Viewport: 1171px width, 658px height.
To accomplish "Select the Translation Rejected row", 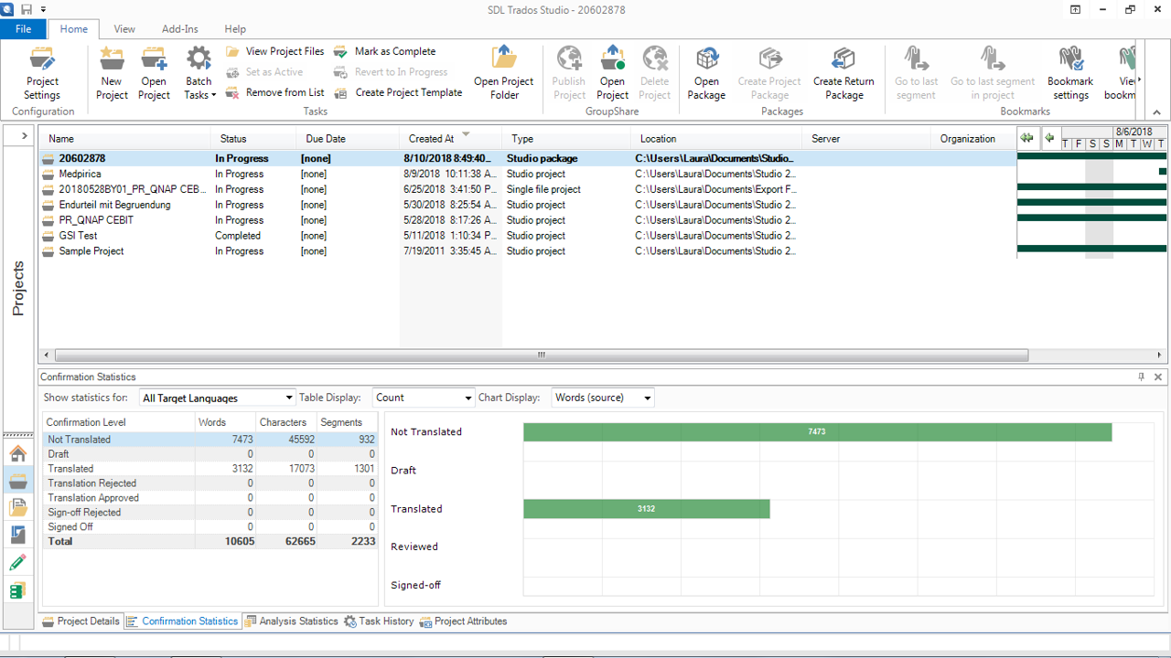I will tap(210, 483).
